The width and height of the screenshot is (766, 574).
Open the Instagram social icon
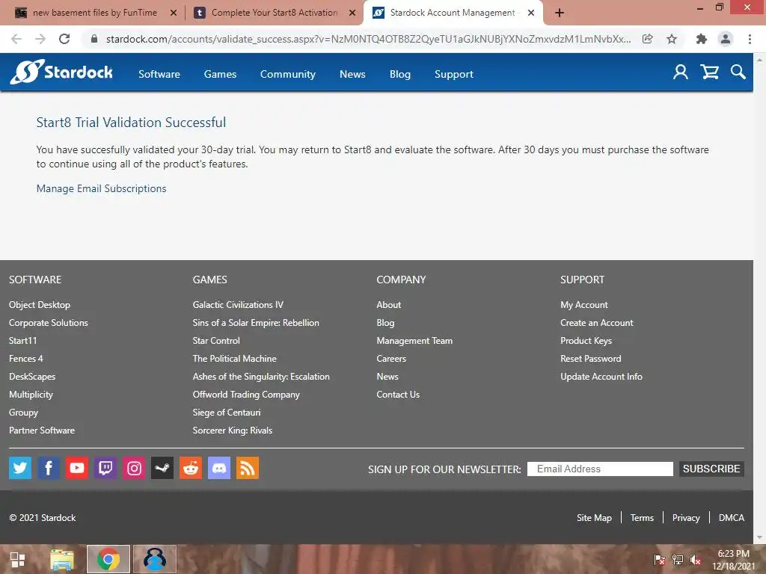[134, 468]
